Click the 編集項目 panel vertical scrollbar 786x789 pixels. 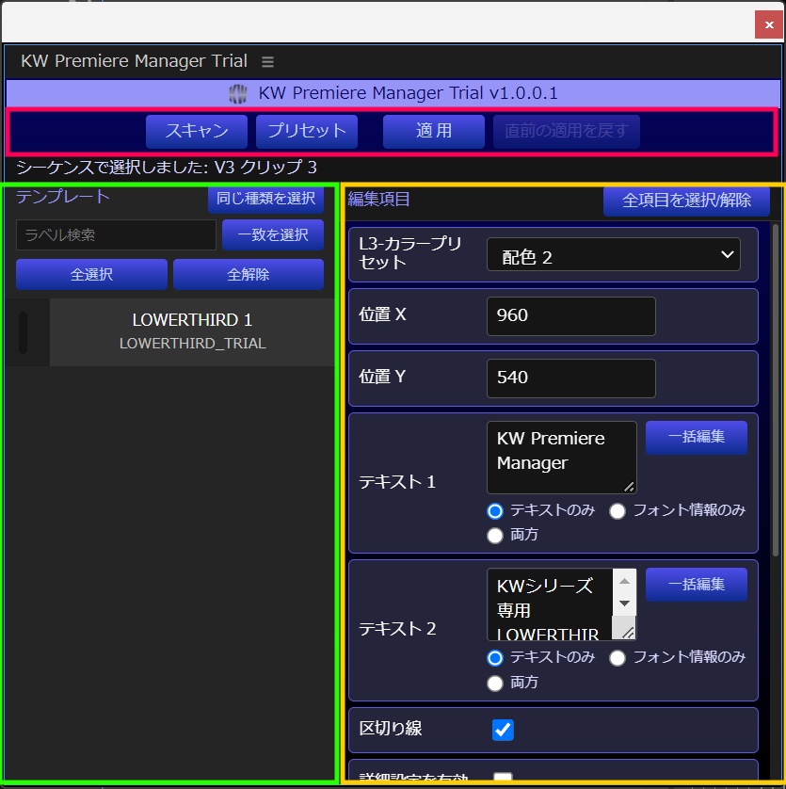[776, 390]
